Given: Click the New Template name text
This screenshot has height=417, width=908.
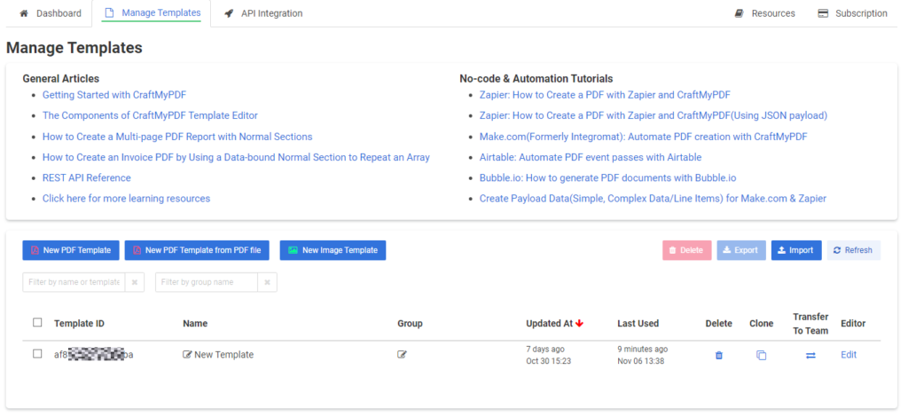Looking at the screenshot, I should coord(224,355).
